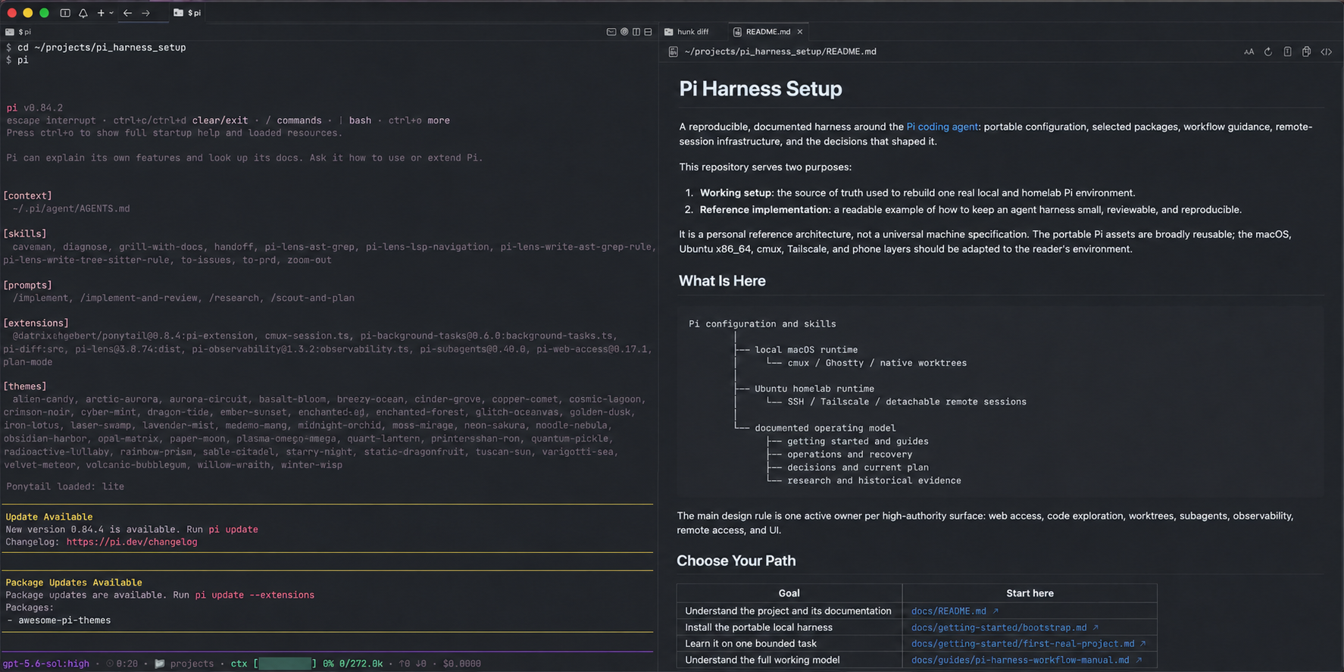The image size is (1344, 672).
Task: Open the Pi coding agent link
Action: point(942,127)
